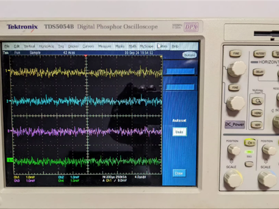Click the Buttons toggle at top right
The height and width of the screenshot is (209, 279).
tap(190, 55)
